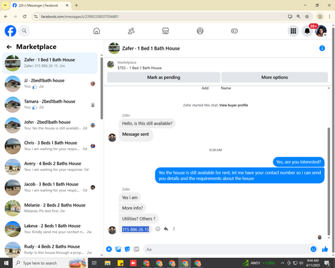Open the emoji picker in message box

pyautogui.click(x=314, y=249)
